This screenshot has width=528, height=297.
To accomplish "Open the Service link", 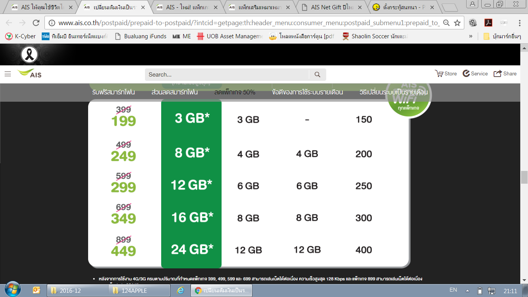I will coord(475,73).
